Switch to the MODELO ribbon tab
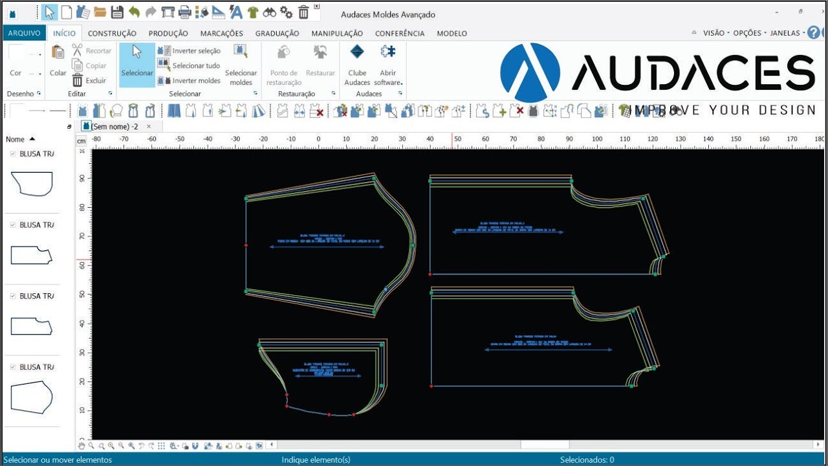Viewport: 828px width, 466px height. click(x=452, y=34)
